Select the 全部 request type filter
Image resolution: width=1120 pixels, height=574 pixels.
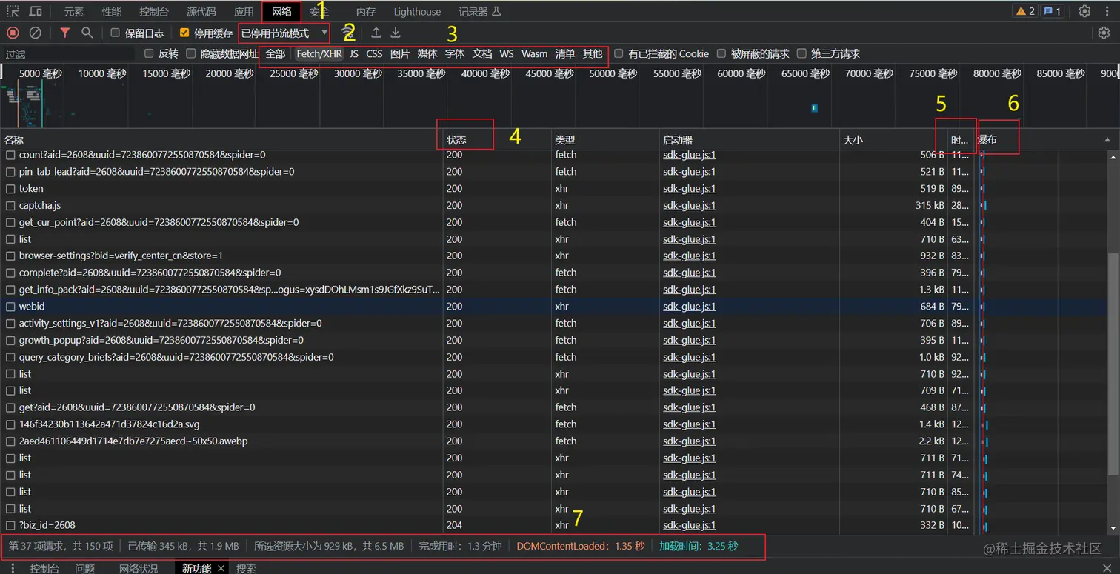point(276,53)
